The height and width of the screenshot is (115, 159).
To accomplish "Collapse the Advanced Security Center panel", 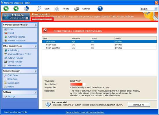I will click(x=35, y=25).
